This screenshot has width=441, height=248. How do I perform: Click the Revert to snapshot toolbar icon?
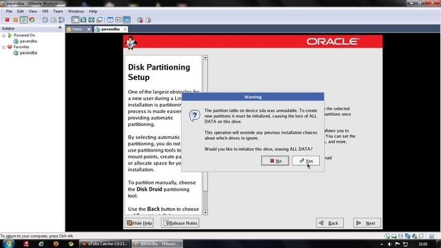click(x=53, y=20)
